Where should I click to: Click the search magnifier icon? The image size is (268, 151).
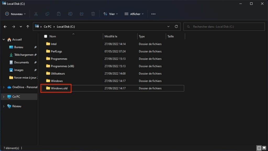pos(188,27)
